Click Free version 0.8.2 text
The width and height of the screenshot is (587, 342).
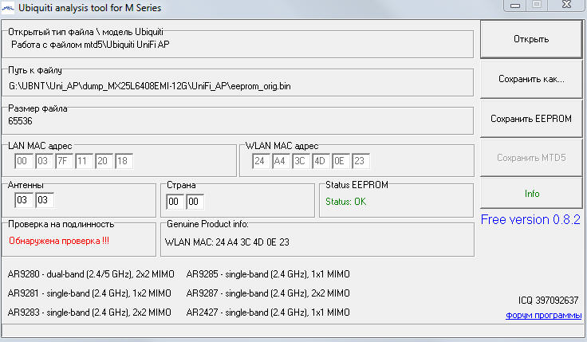click(530, 220)
